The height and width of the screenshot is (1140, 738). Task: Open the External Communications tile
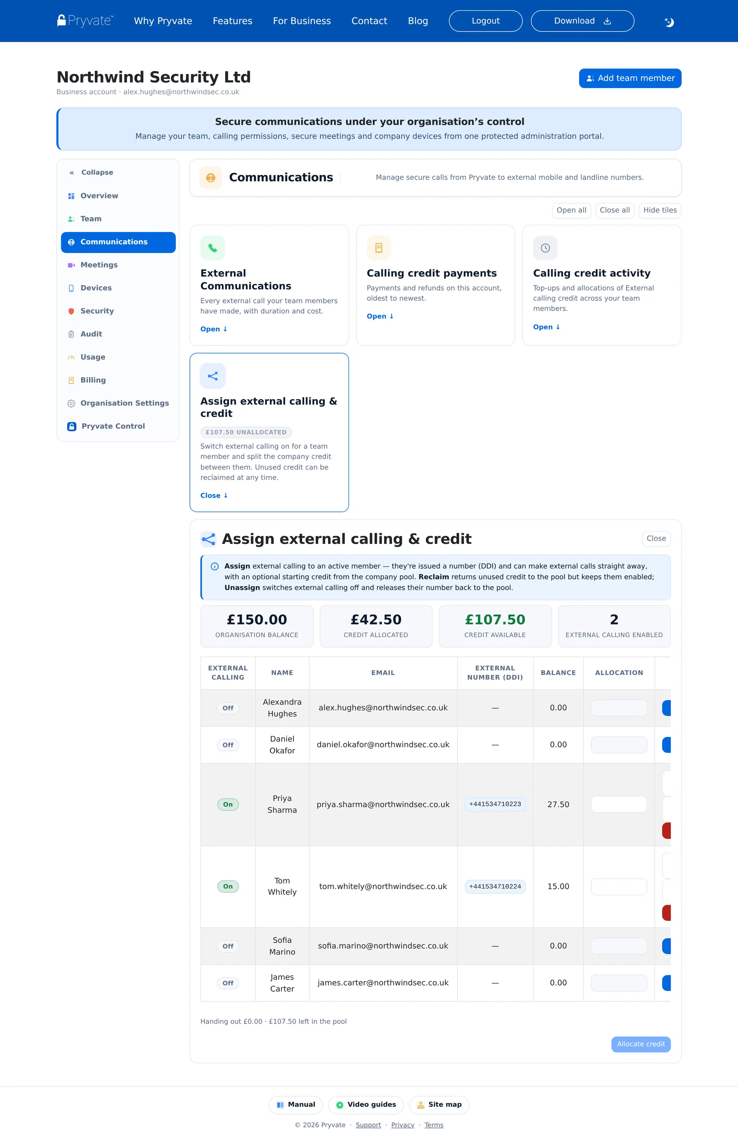(214, 329)
